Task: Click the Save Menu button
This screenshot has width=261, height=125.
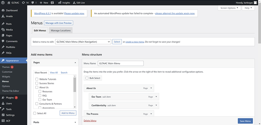Action: click(245, 121)
